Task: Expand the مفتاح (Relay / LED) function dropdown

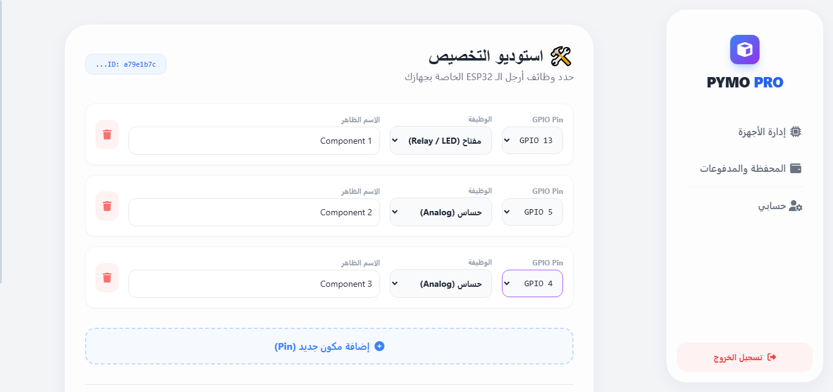Action: click(x=441, y=141)
